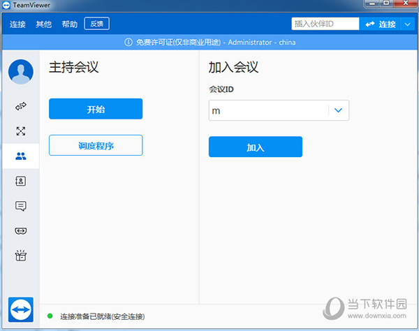The width and height of the screenshot is (419, 331).
Task: Expand the 会议ID dropdown chevron
Action: tap(338, 110)
